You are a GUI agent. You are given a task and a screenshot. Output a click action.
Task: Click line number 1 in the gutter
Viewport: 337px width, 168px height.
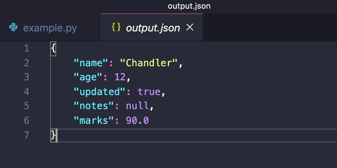pos(26,49)
